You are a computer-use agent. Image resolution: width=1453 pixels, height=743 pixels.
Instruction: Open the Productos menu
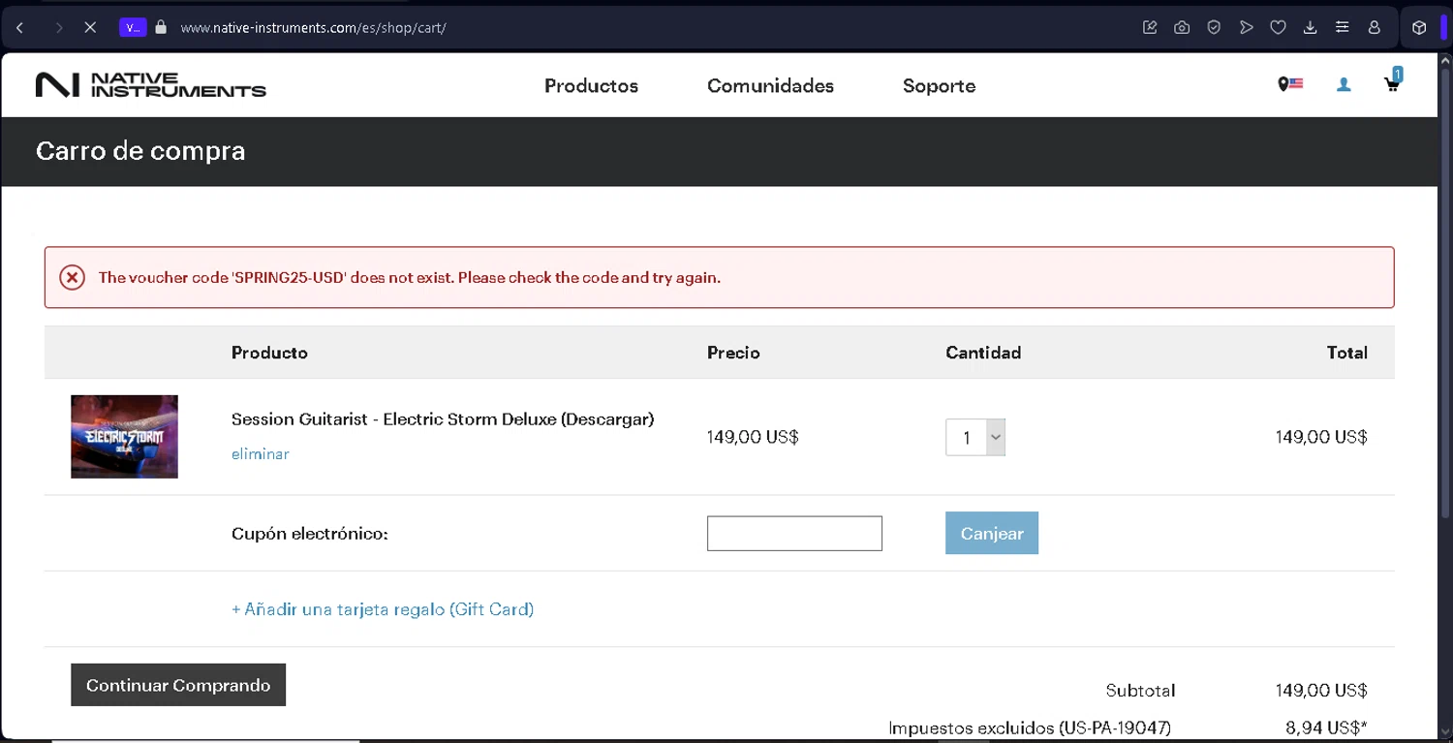coord(591,85)
